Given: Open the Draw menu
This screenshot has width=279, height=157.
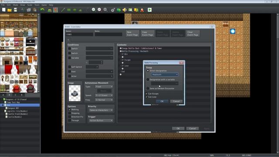Looking at the screenshot, I should 23,5.
